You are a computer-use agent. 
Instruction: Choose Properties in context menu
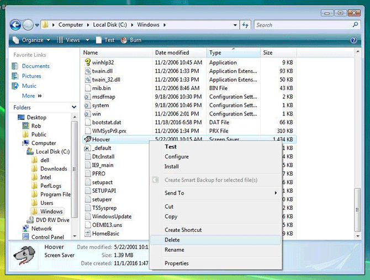[x=216, y=263]
